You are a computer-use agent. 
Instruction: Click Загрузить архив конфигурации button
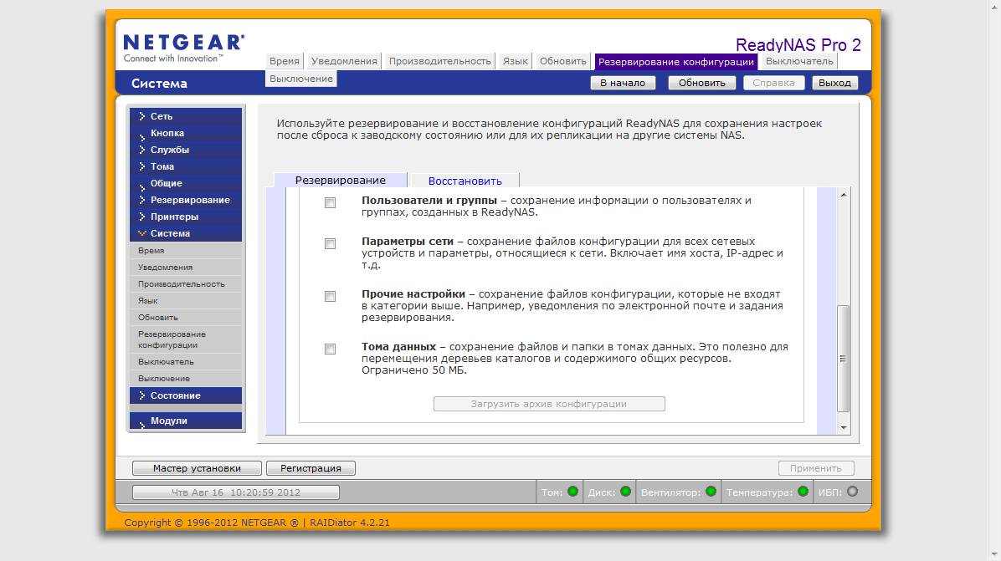click(x=549, y=404)
